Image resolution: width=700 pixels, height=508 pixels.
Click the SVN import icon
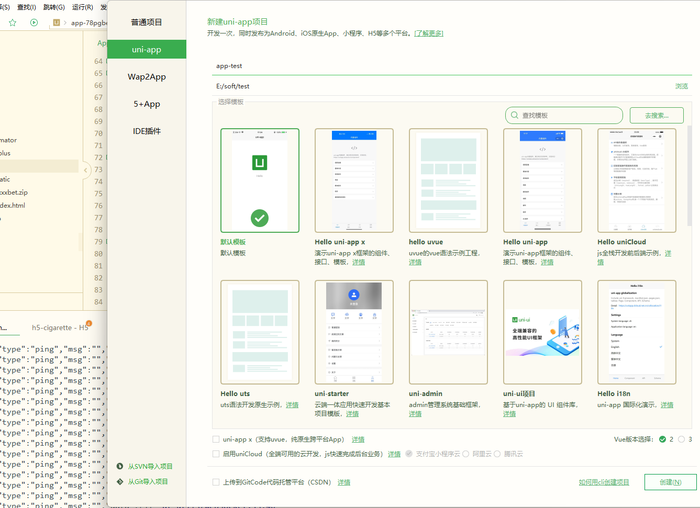(120, 466)
